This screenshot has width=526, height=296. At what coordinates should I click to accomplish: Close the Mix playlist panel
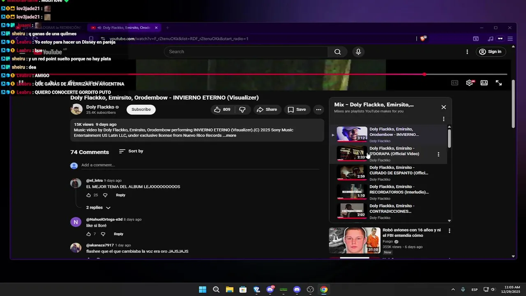pos(443,107)
